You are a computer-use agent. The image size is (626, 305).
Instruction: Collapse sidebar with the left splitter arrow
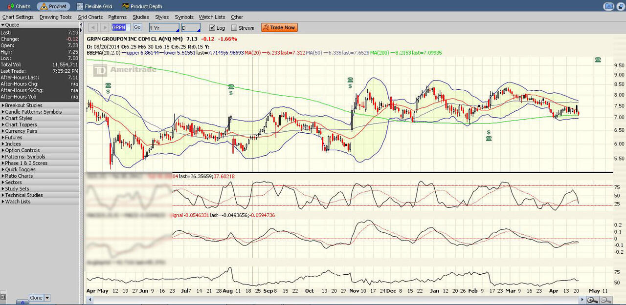click(81, 25)
